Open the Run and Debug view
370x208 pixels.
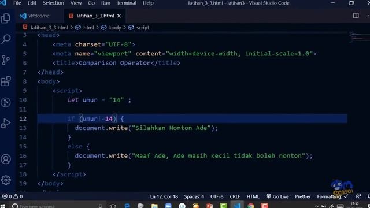coord(6,123)
